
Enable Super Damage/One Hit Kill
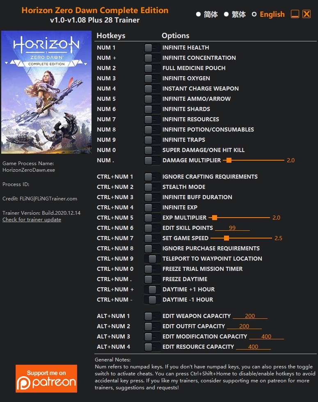pos(152,150)
